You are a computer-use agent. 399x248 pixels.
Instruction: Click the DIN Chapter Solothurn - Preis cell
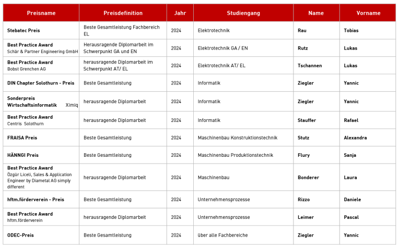click(x=41, y=83)
